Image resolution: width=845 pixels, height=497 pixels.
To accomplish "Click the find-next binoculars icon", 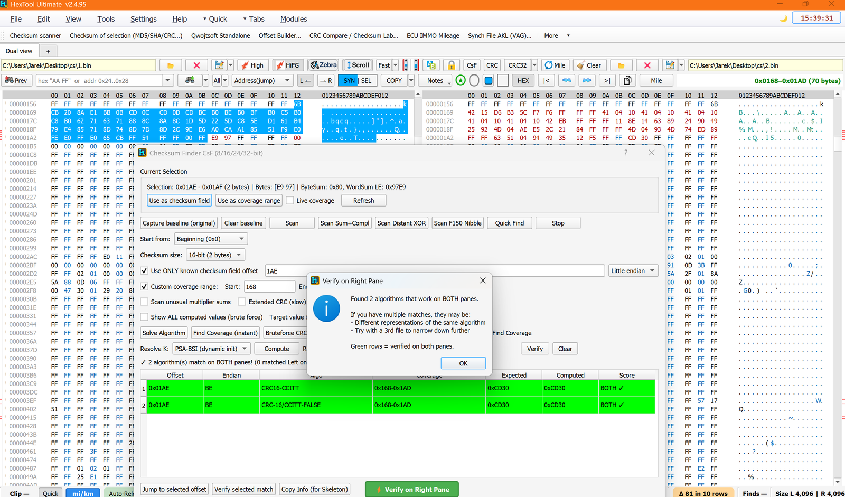I will (x=190, y=80).
